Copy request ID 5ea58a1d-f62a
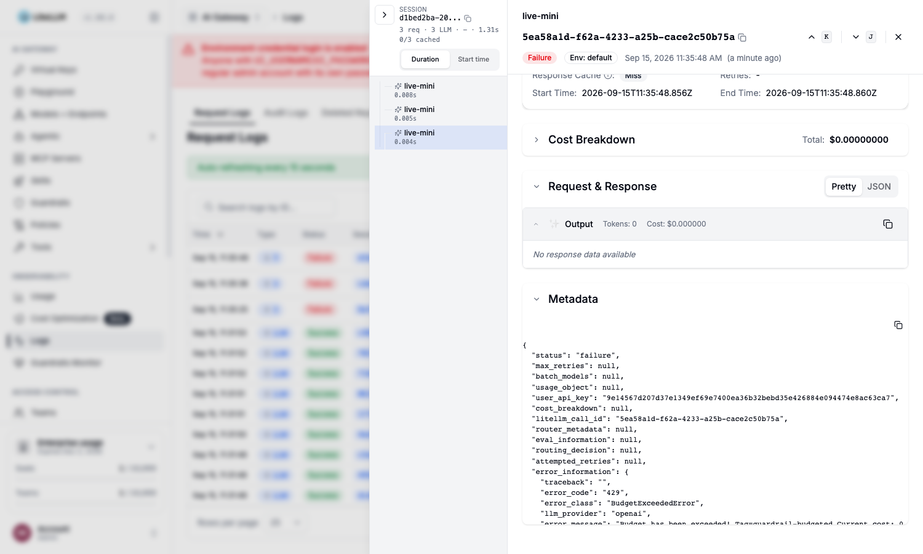Screen dimensions: 923x554 tap(742, 38)
